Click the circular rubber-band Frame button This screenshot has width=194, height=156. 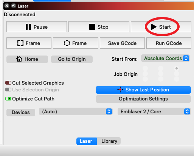tap(76, 43)
